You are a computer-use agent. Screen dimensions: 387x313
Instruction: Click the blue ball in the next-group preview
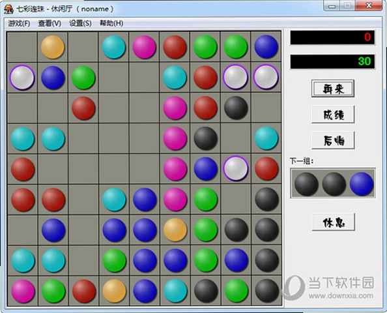(362, 184)
